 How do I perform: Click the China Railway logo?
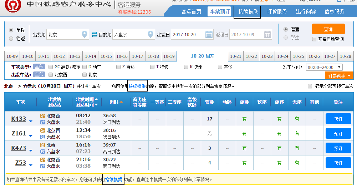tap(14, 5)
